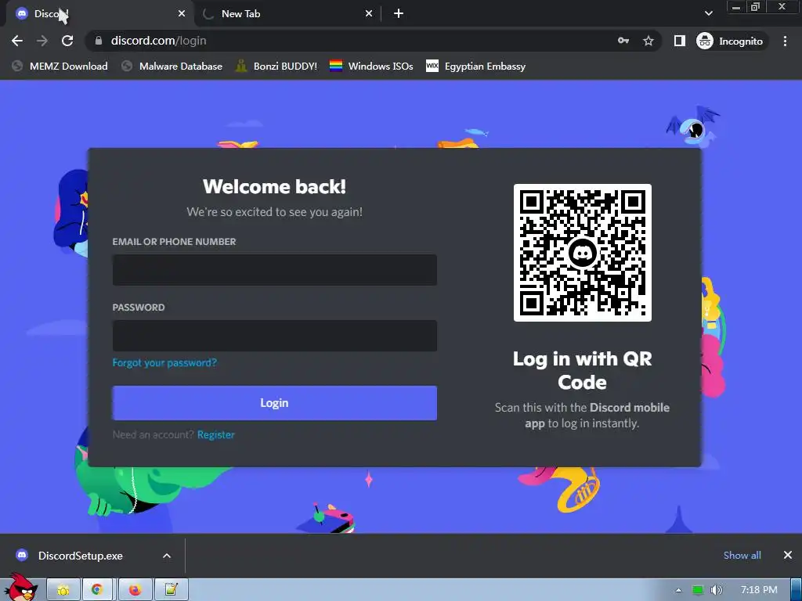Go back using the browser back arrow

tap(17, 41)
